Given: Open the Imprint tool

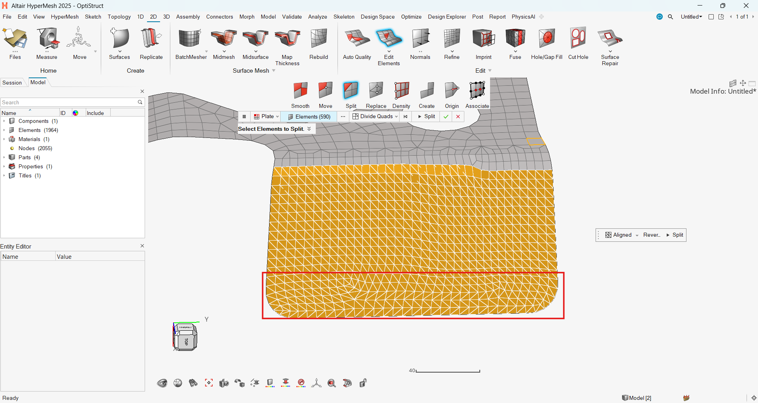Looking at the screenshot, I should (x=483, y=43).
